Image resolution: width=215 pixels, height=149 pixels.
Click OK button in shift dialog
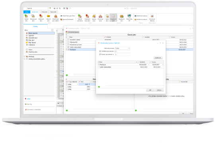[150, 90]
